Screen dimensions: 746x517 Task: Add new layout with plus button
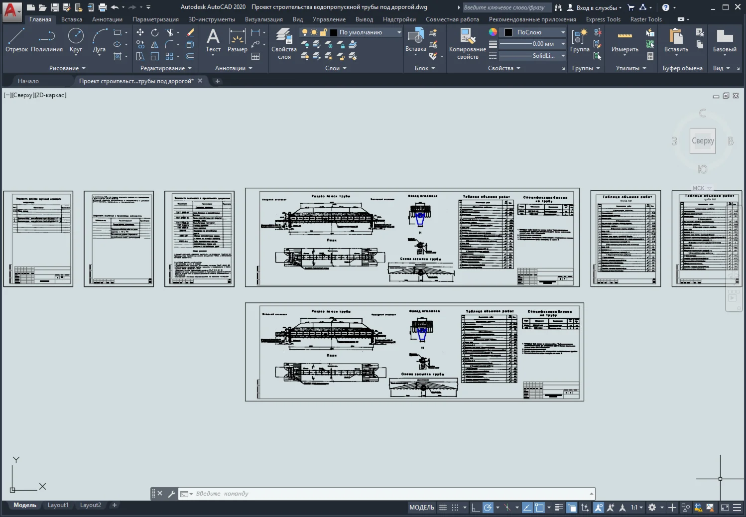tap(115, 505)
